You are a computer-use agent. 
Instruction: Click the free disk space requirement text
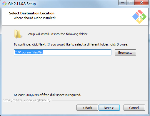[x=47, y=95]
